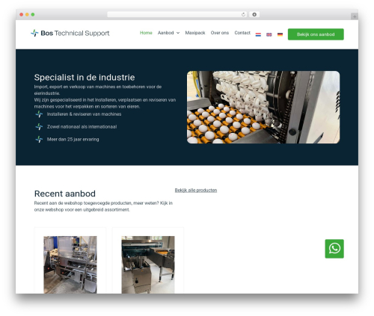Open a new browser tab with plus
The height and width of the screenshot is (316, 374).
pos(355,16)
